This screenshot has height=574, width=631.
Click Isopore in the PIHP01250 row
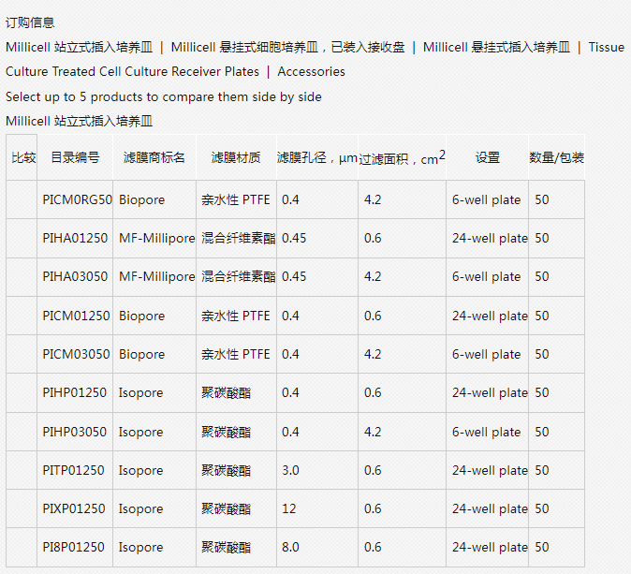[140, 392]
